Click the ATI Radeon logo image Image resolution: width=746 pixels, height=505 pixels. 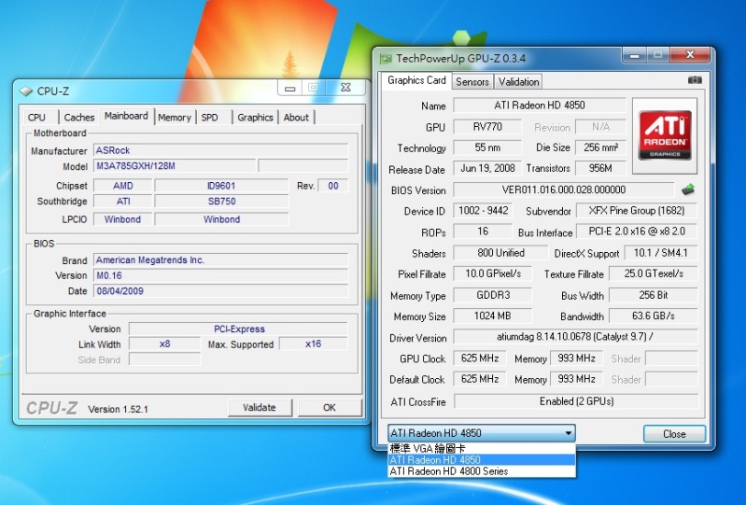pyautogui.click(x=665, y=135)
